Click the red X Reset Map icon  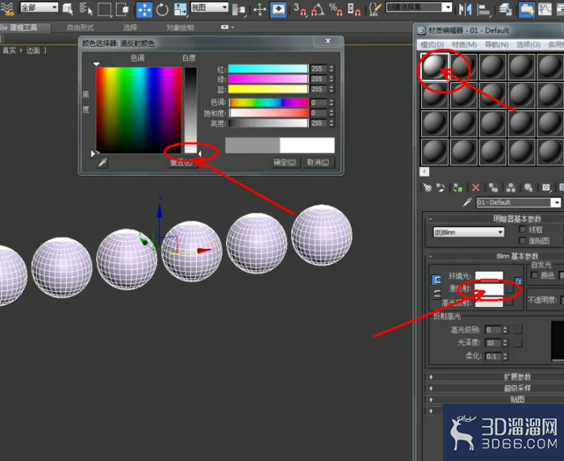point(475,188)
